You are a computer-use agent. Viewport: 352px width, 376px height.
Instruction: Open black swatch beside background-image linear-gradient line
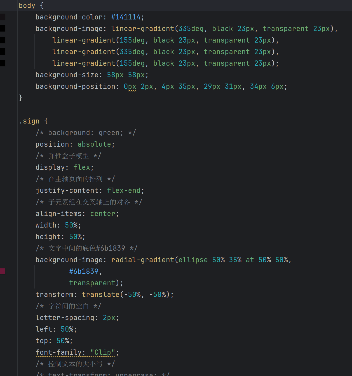[2, 29]
